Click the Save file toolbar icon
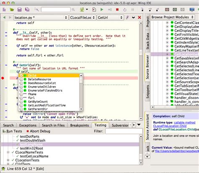This screenshot has width=199, height=173. pos(20,10)
